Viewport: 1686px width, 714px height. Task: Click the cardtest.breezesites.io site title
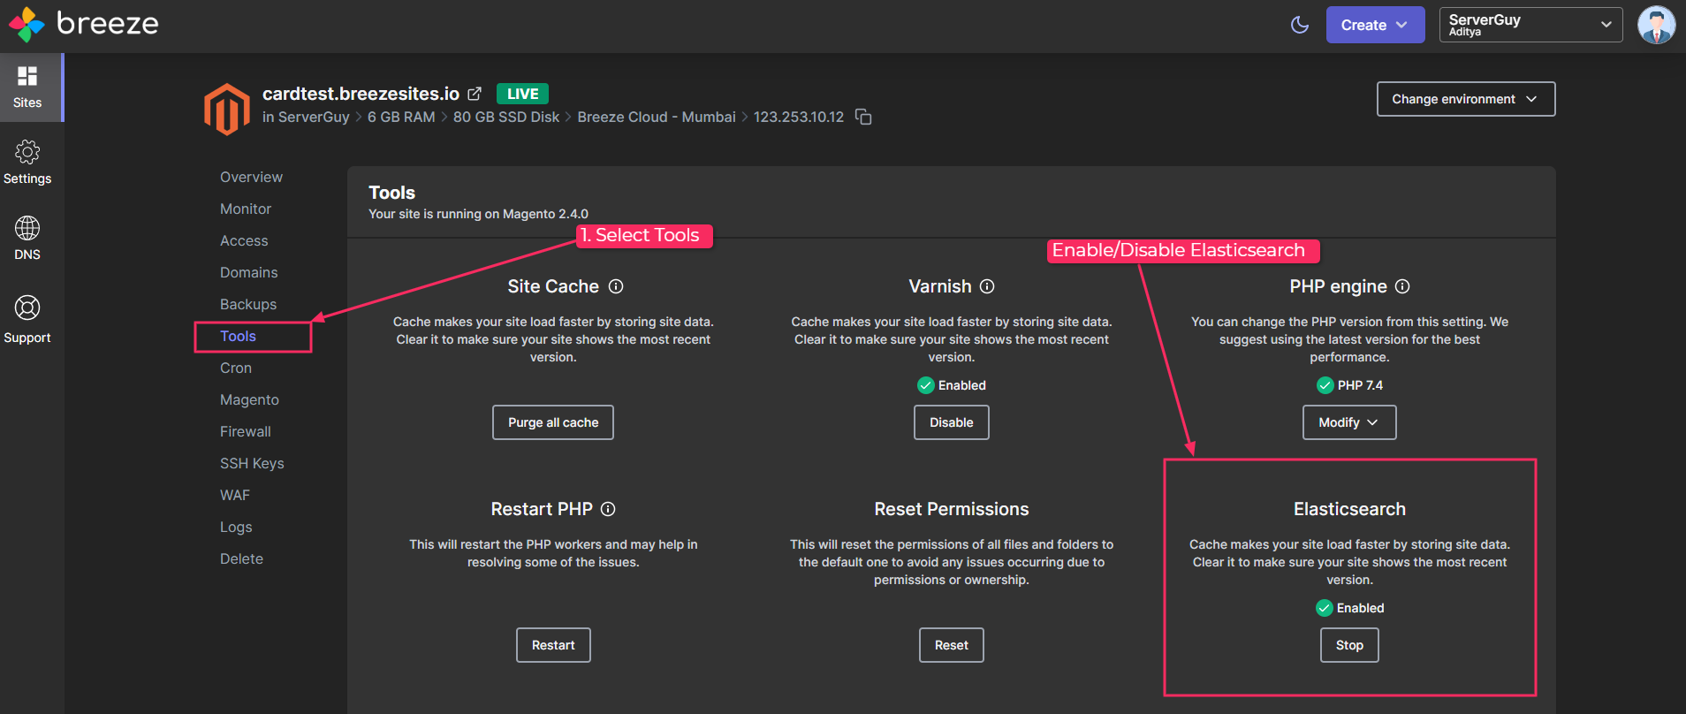(x=361, y=94)
